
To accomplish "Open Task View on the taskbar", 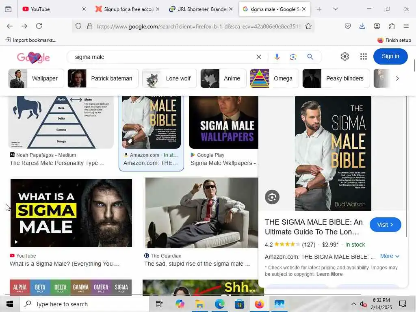I will (x=159, y=304).
